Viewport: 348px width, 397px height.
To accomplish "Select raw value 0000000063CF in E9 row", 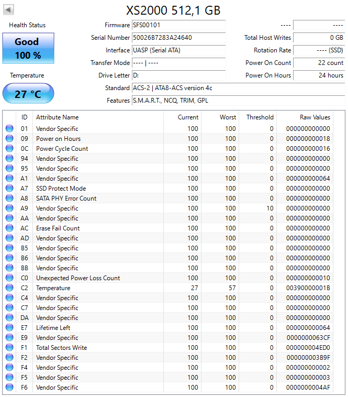I will (x=308, y=338).
